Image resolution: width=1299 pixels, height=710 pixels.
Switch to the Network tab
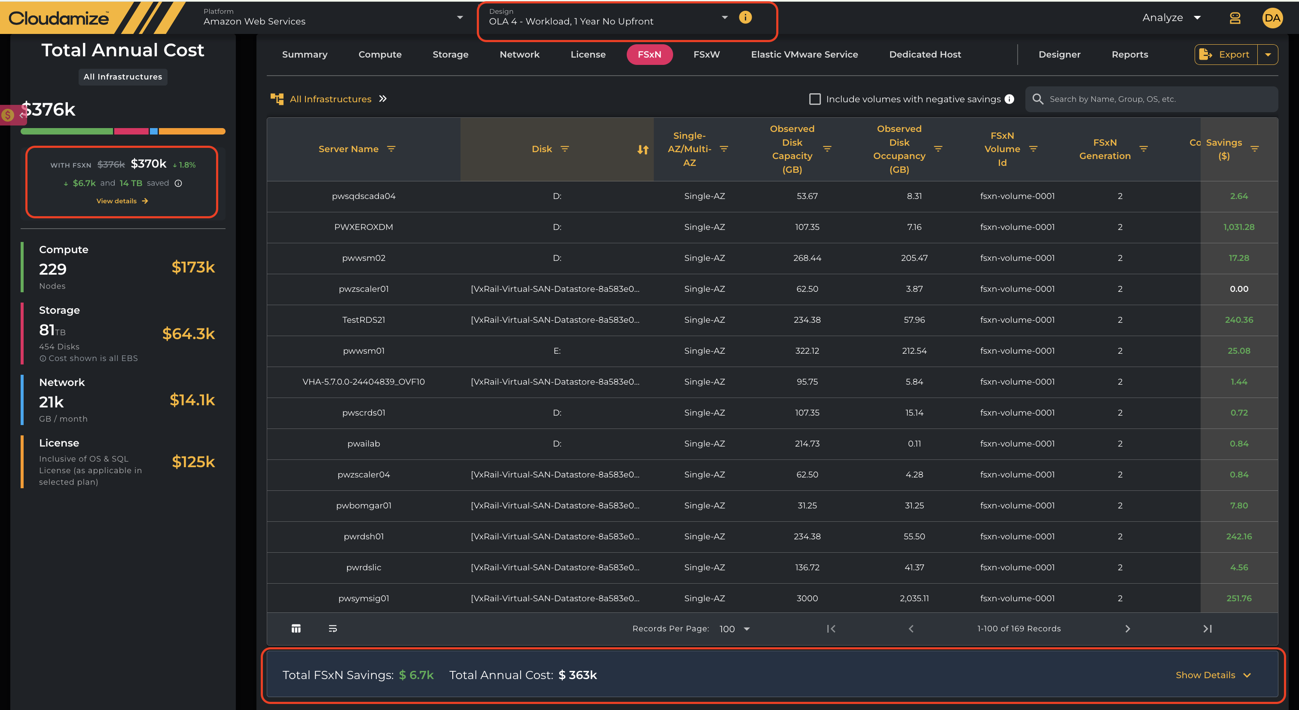pos(519,55)
